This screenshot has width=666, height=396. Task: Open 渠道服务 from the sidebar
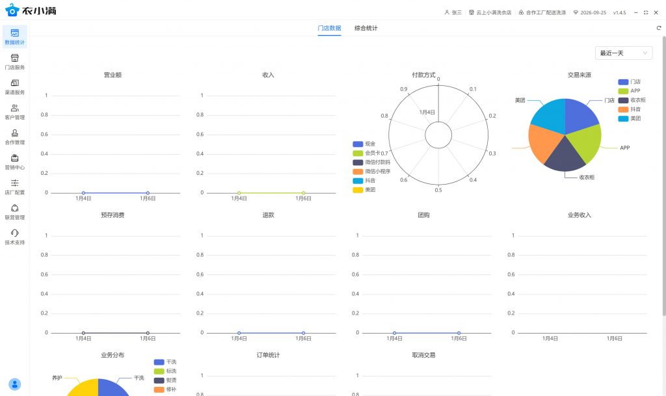(x=14, y=86)
